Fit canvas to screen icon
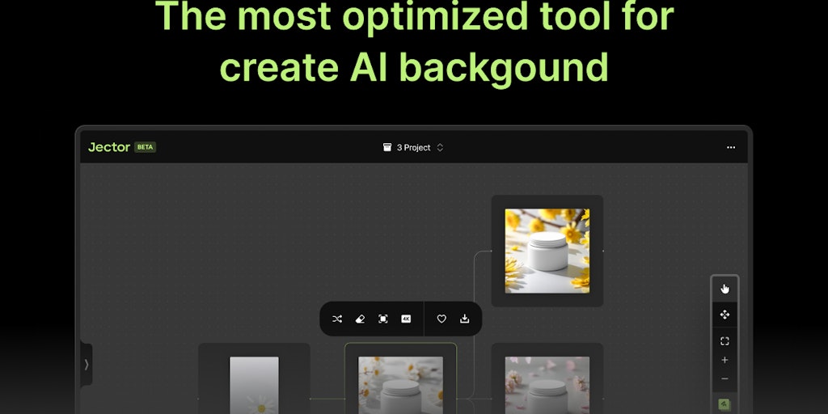Viewport: 828px width, 414px height. [x=724, y=341]
